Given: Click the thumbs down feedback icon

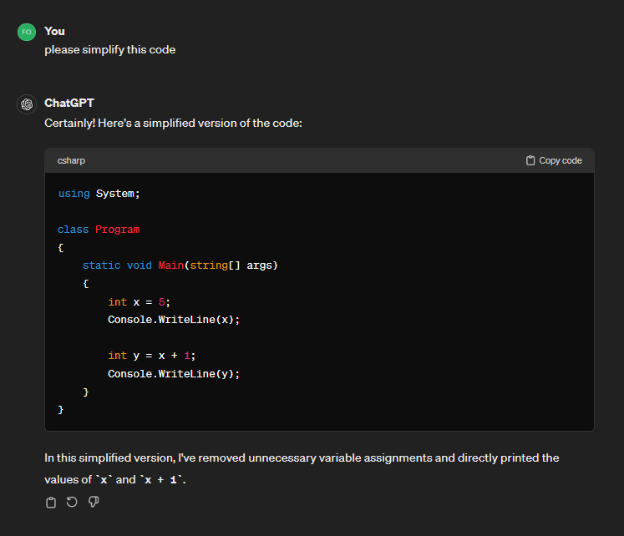Looking at the screenshot, I should [94, 503].
